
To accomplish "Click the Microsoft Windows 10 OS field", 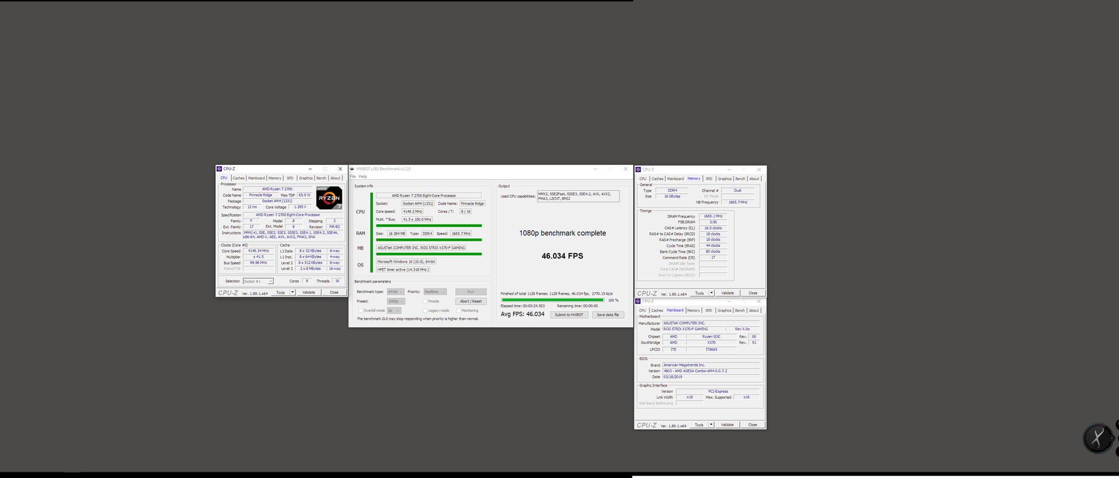I will 406,262.
